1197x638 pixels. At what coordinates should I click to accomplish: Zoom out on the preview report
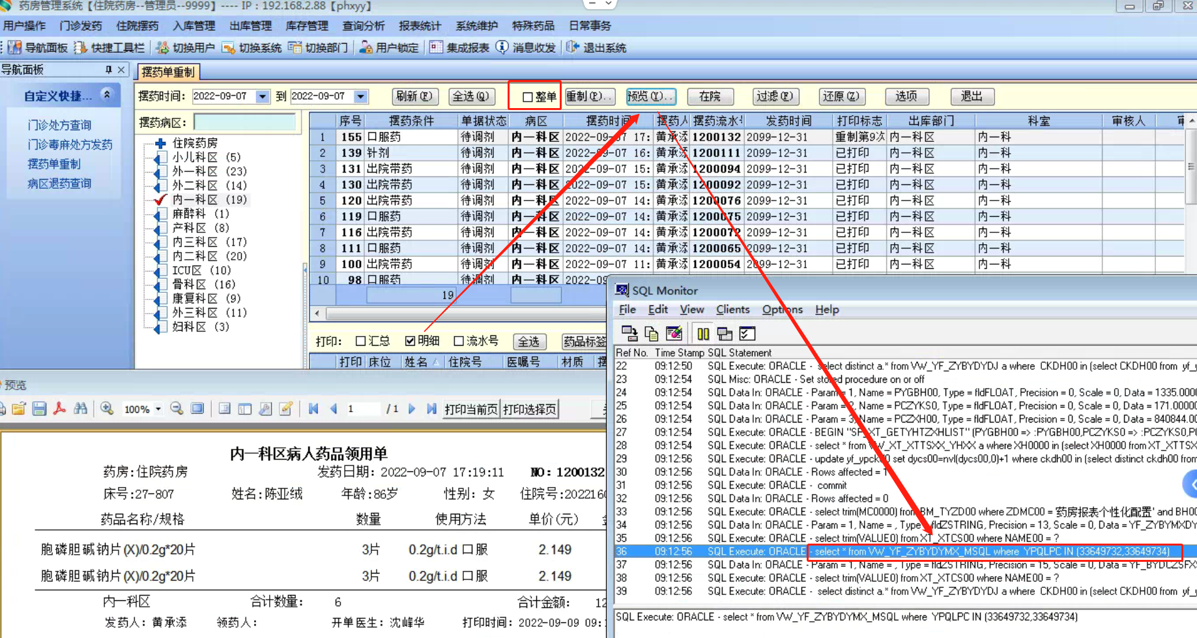(177, 409)
